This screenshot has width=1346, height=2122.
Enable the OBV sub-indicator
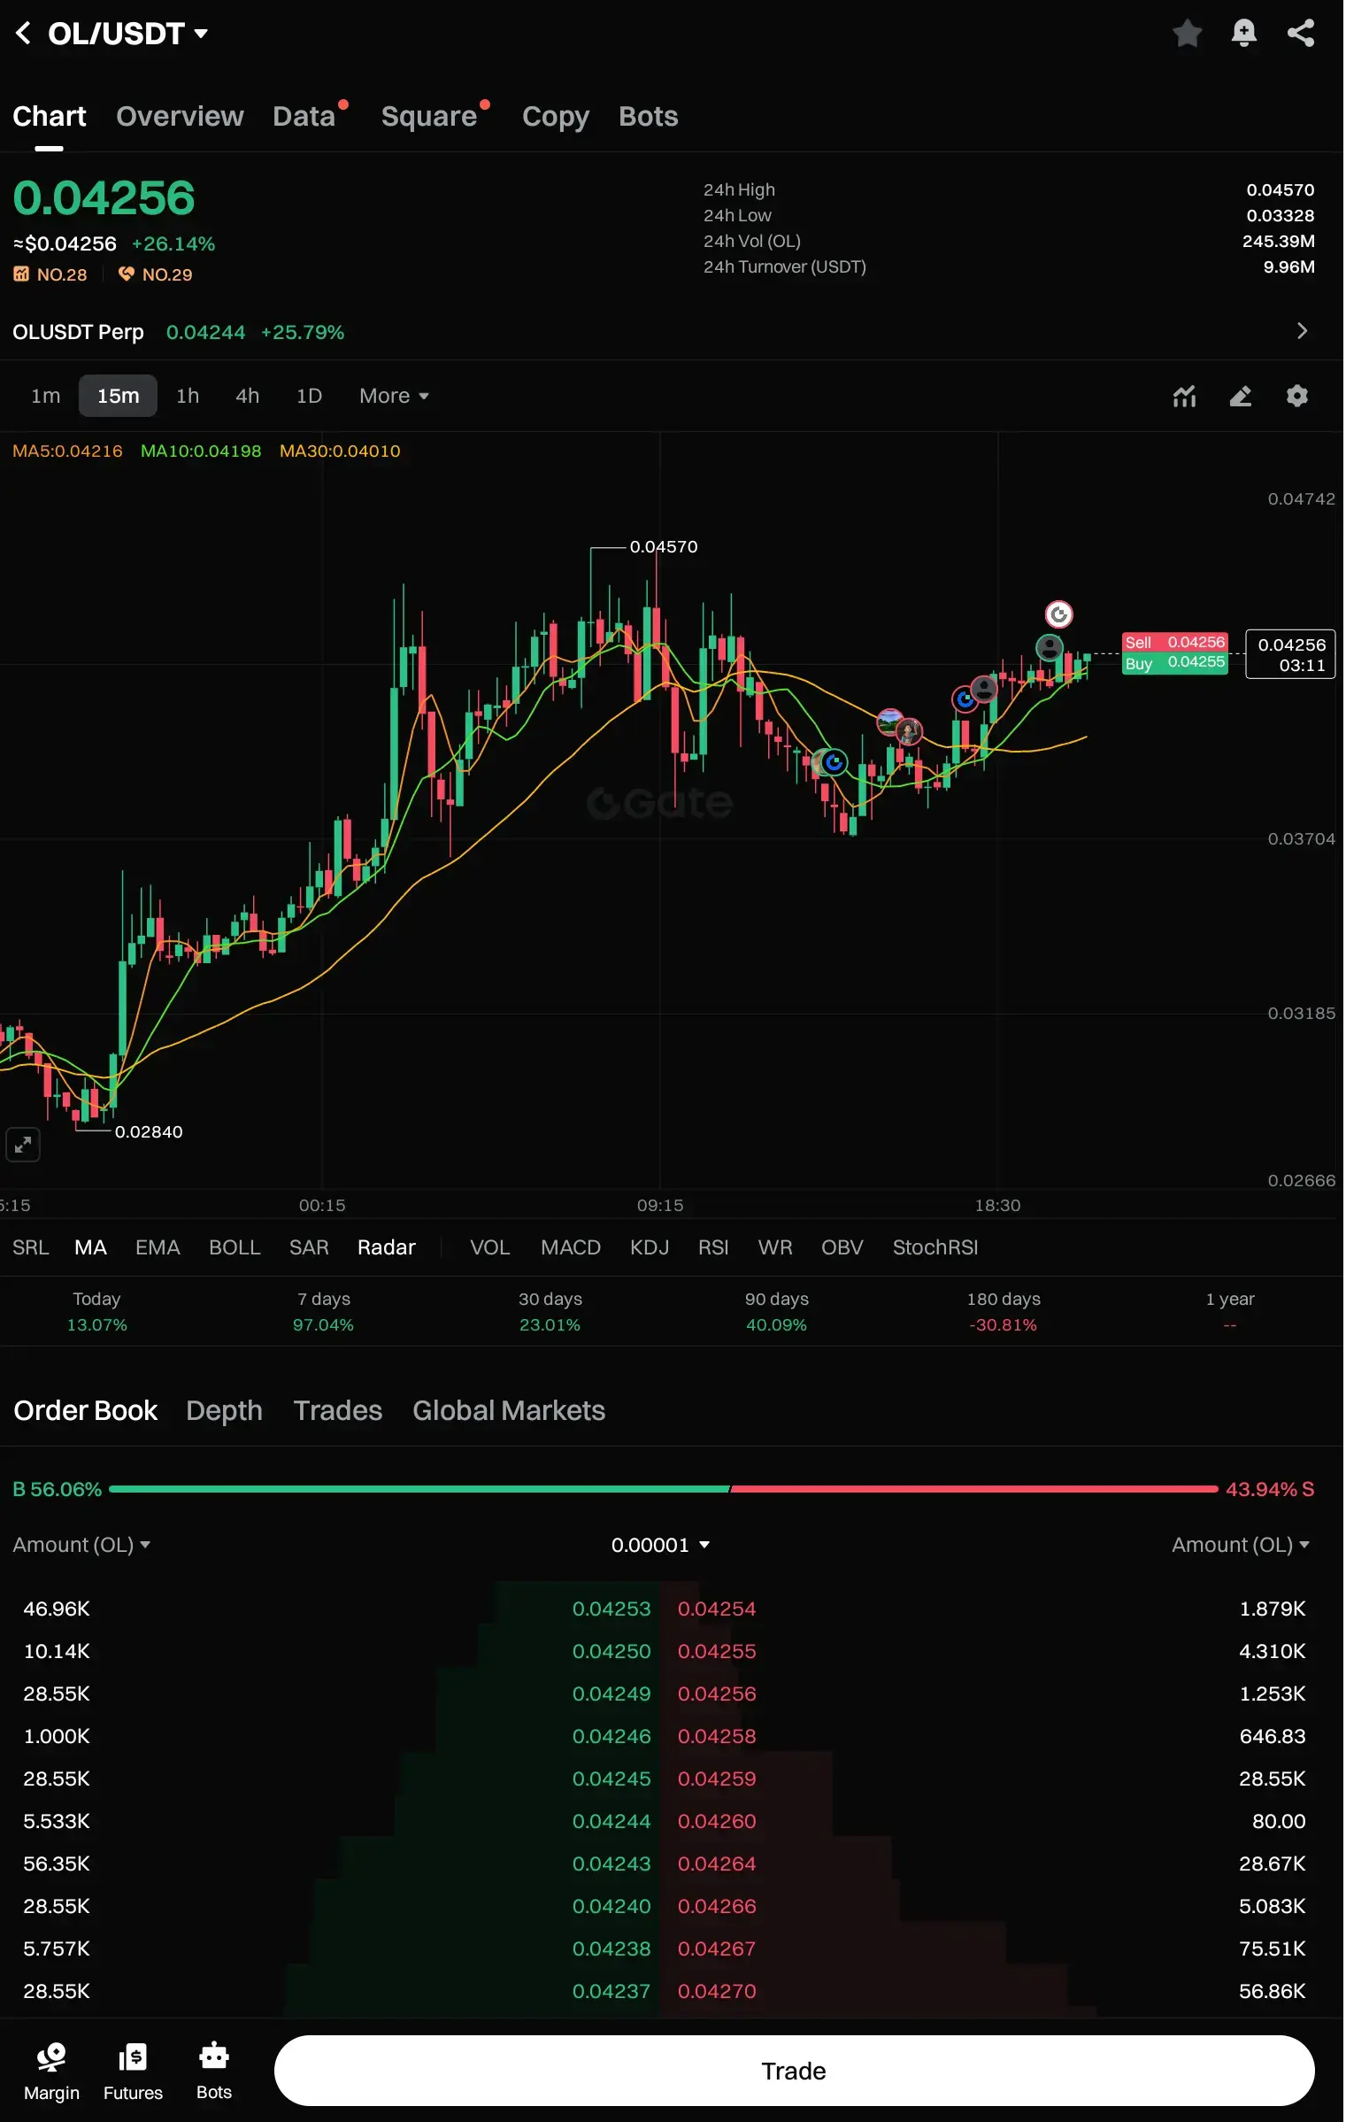point(842,1247)
